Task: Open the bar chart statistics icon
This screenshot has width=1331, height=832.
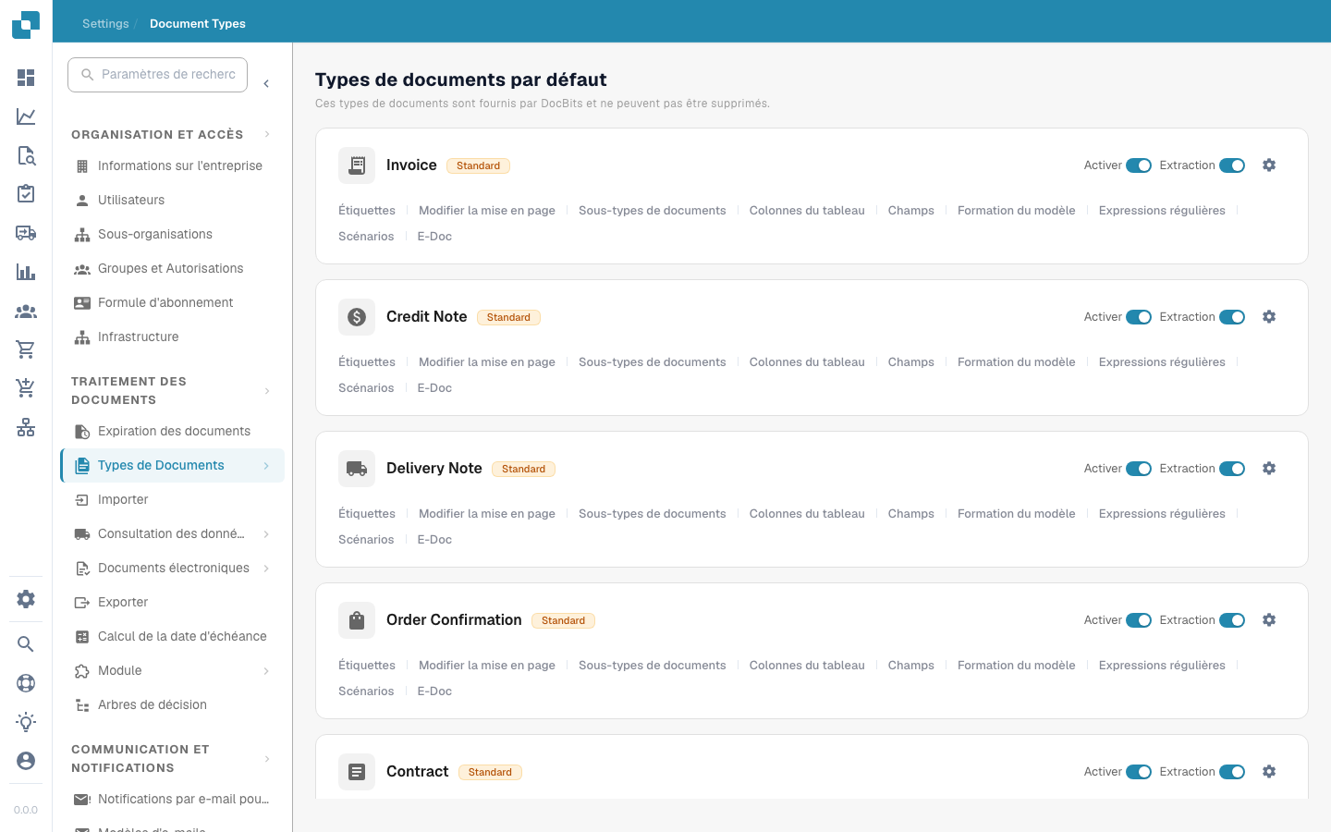Action: tap(26, 272)
